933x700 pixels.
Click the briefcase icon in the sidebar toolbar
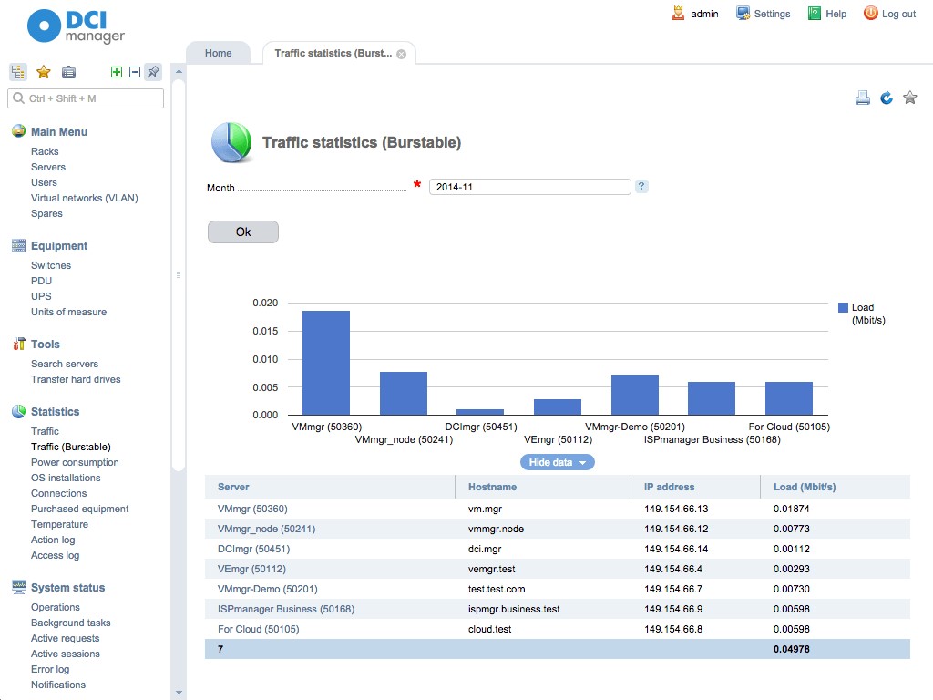[x=68, y=72]
